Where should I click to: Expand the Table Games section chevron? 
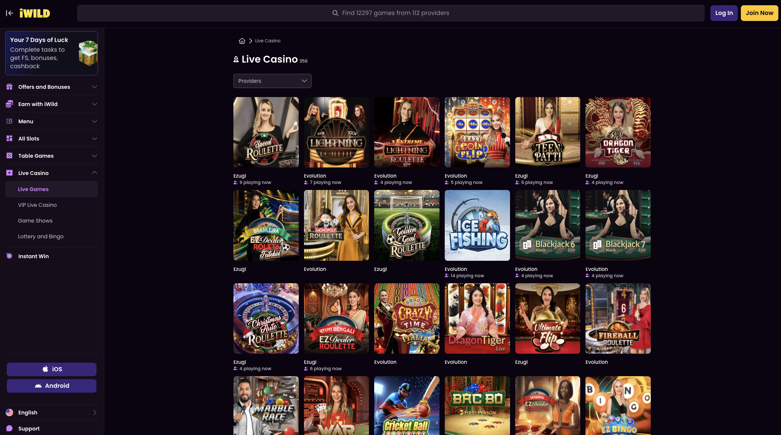point(95,156)
